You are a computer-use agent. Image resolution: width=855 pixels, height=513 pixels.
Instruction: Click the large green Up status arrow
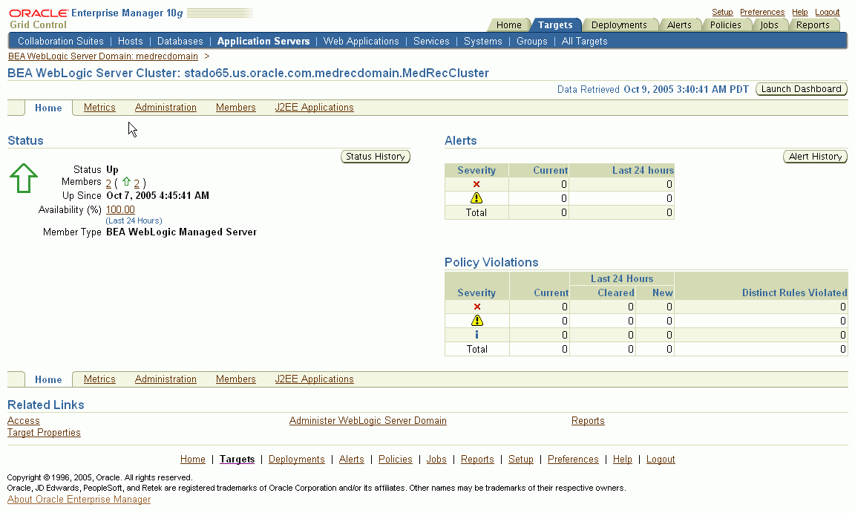click(23, 178)
